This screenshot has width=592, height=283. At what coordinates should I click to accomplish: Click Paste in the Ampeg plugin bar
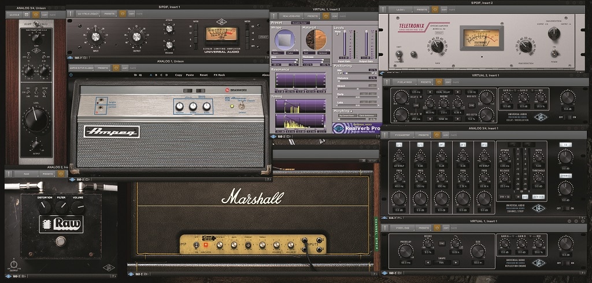coord(190,75)
